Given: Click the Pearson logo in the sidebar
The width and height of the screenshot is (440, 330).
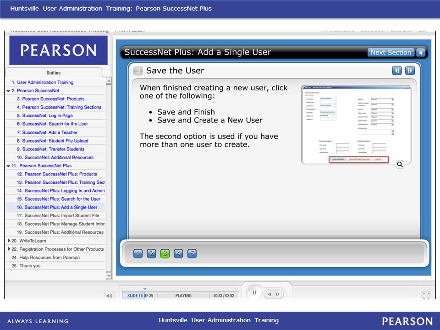Looking at the screenshot, I should point(58,50).
